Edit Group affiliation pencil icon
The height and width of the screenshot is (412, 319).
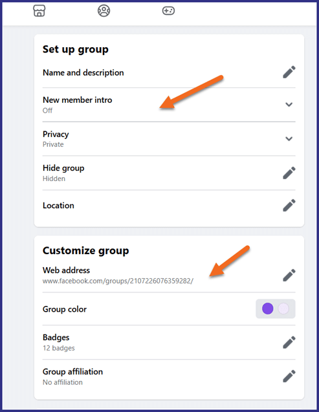tap(289, 376)
